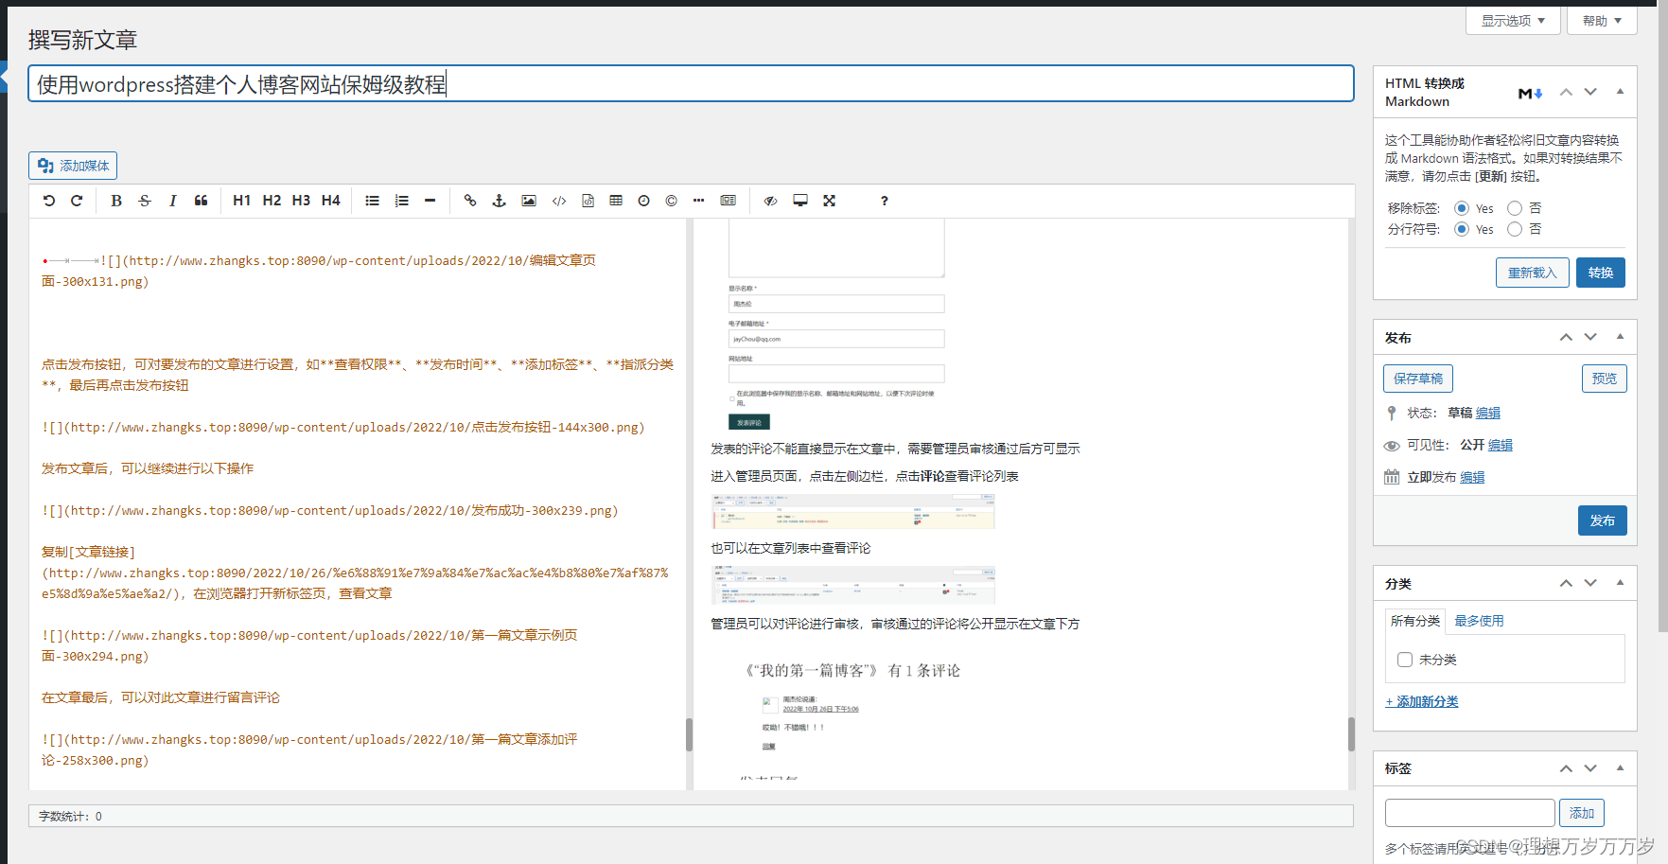
Task: Open the editor help question mark
Action: point(885,201)
